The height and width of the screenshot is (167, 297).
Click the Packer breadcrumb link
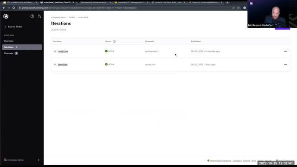point(72,17)
